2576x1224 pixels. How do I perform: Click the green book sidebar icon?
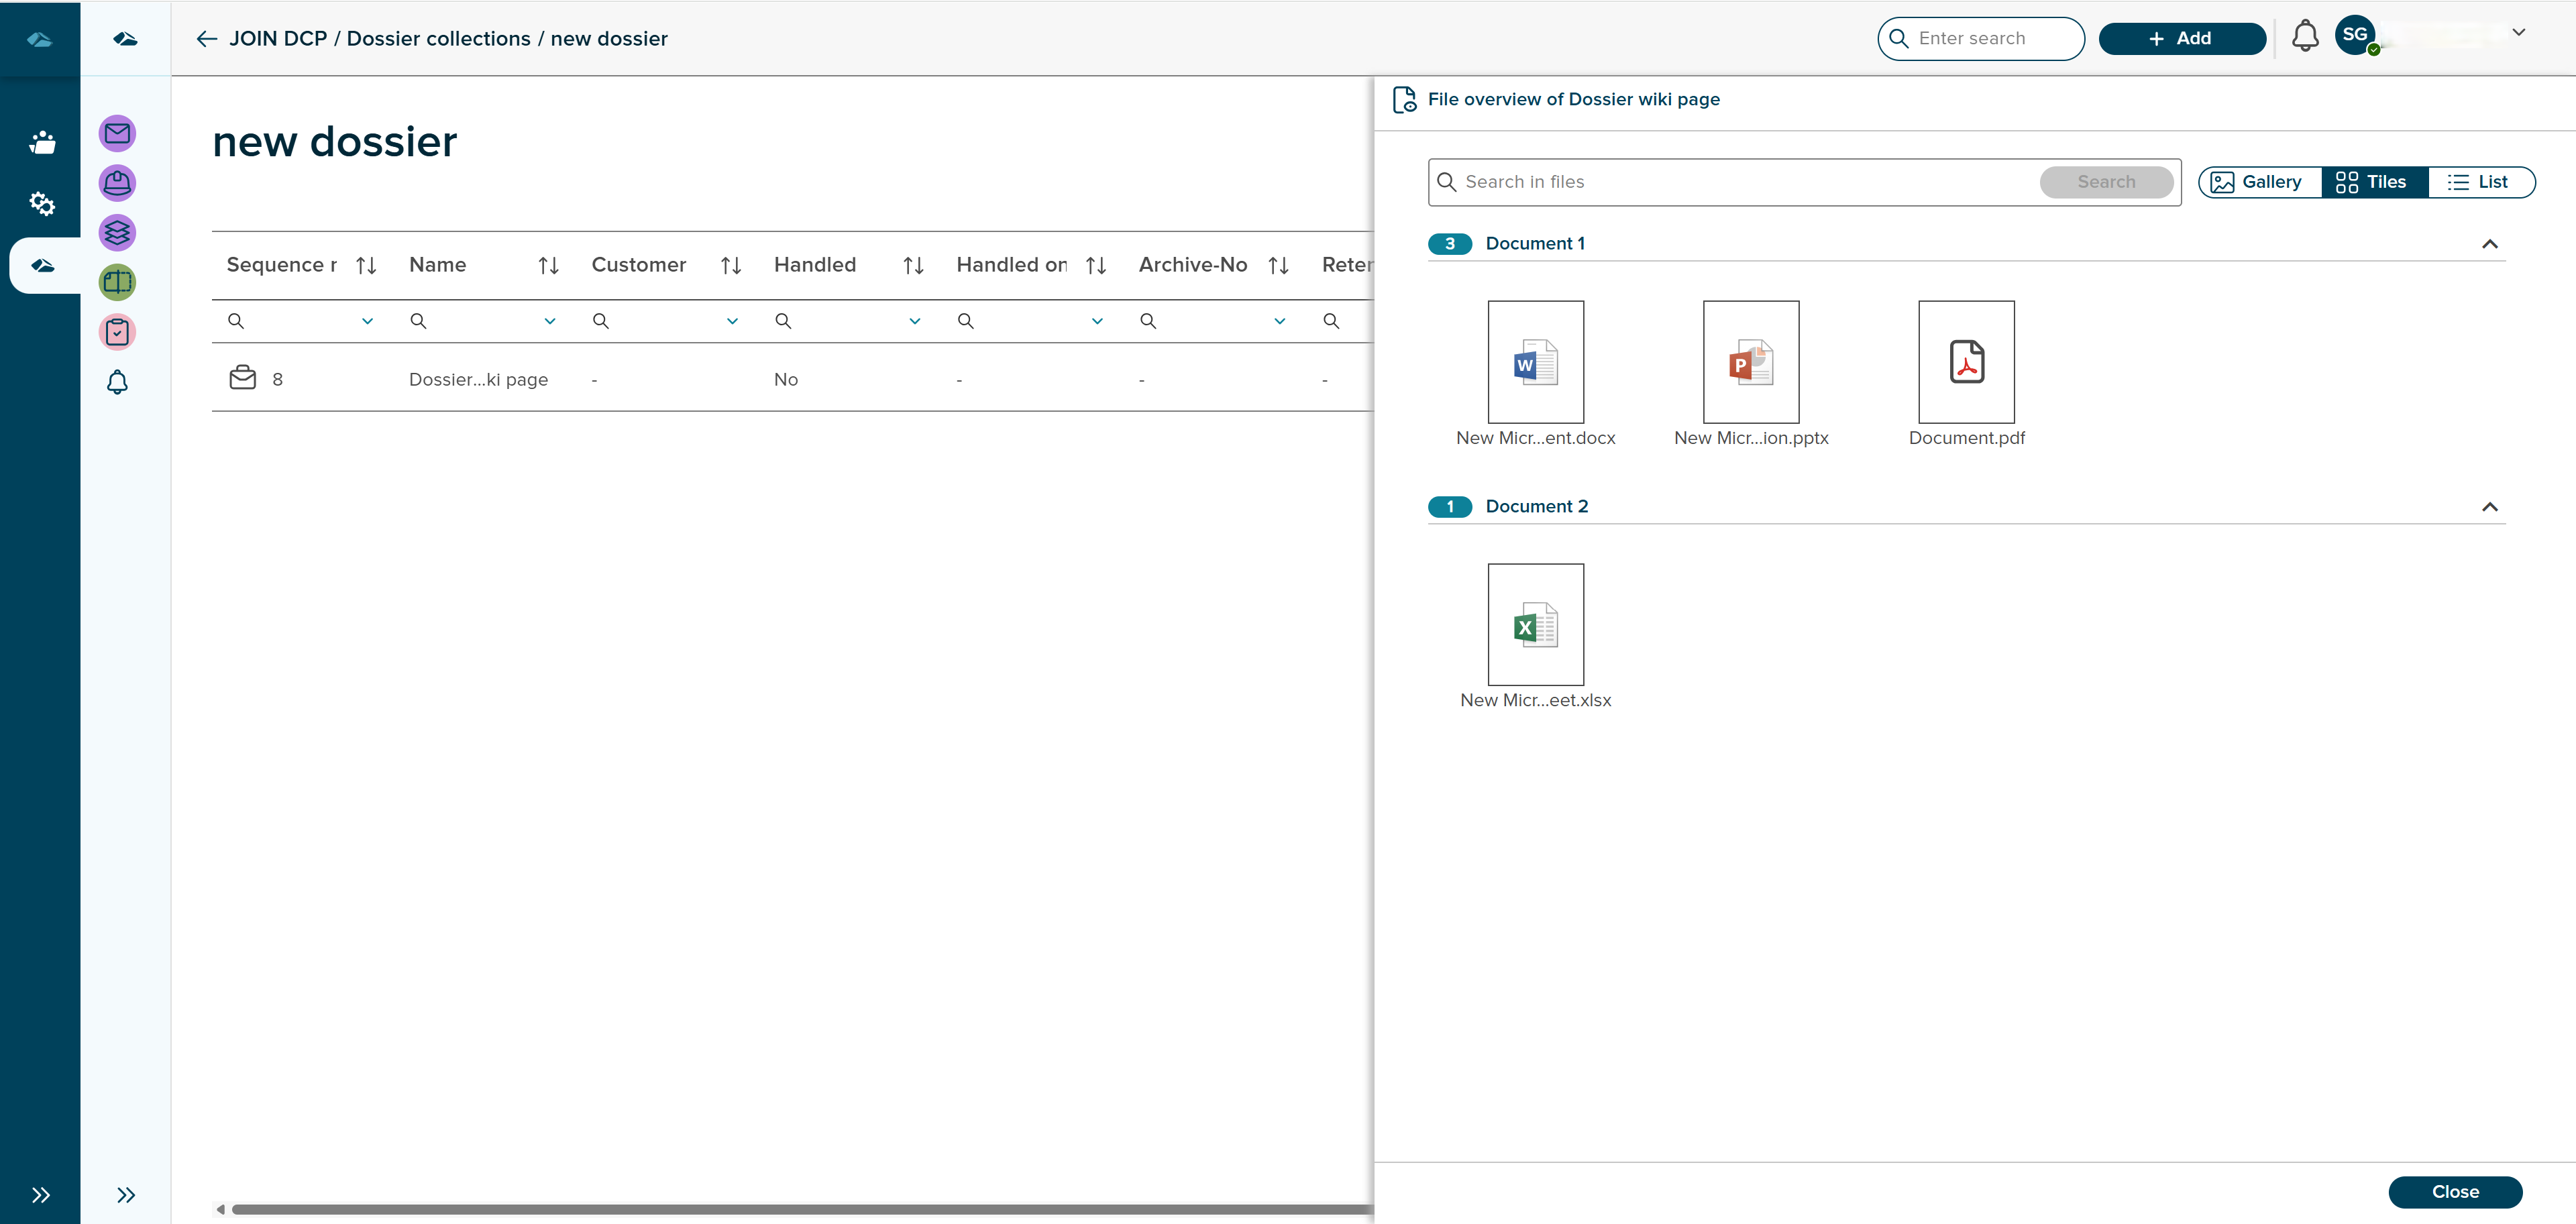[117, 282]
